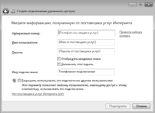
Task: Maximize the dial-up connection window
Action: pyautogui.click(x=141, y=5)
